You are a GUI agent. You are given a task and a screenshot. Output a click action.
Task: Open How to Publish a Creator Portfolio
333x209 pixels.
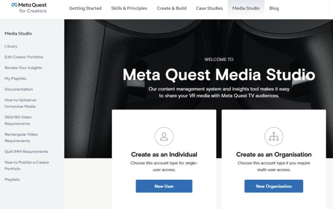click(27, 166)
